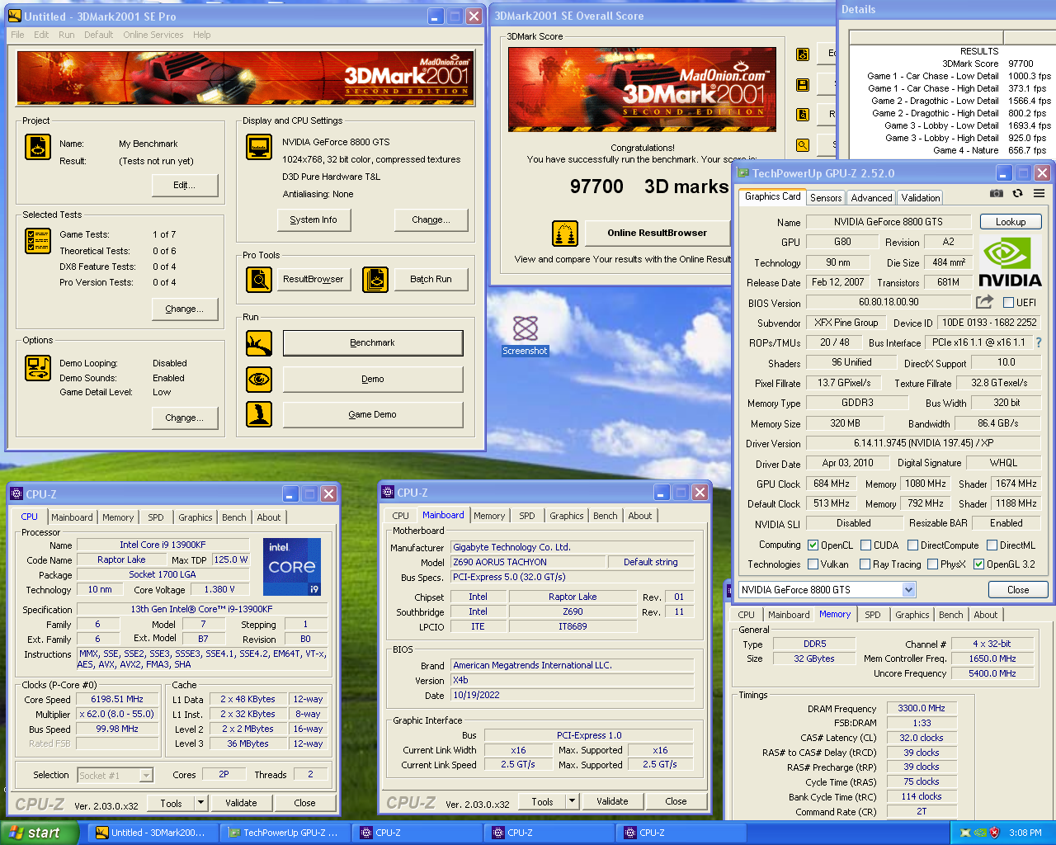Toggle the DirectCompute checkbox
1056x845 pixels.
click(x=912, y=545)
